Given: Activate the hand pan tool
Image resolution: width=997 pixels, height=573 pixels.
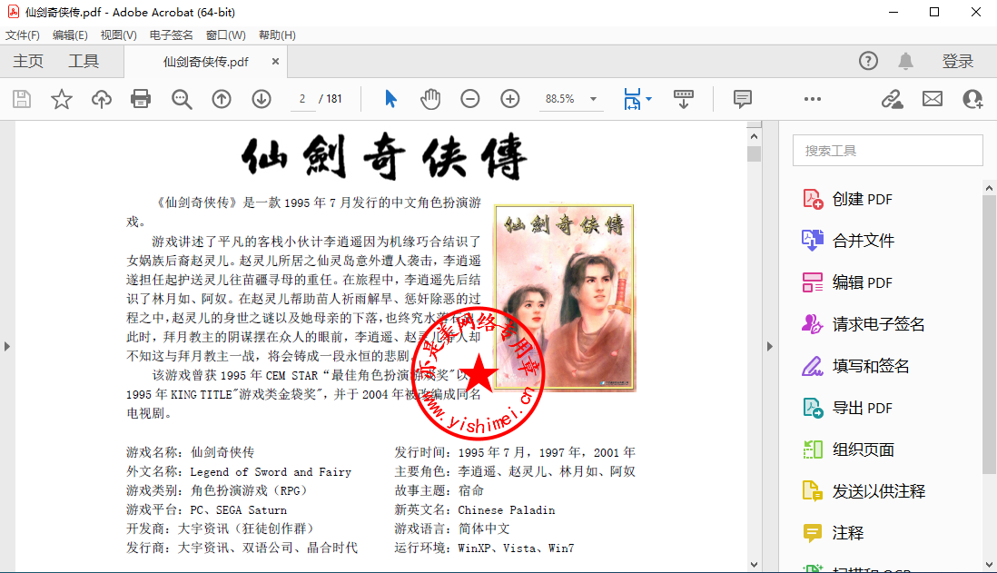Looking at the screenshot, I should pos(430,99).
